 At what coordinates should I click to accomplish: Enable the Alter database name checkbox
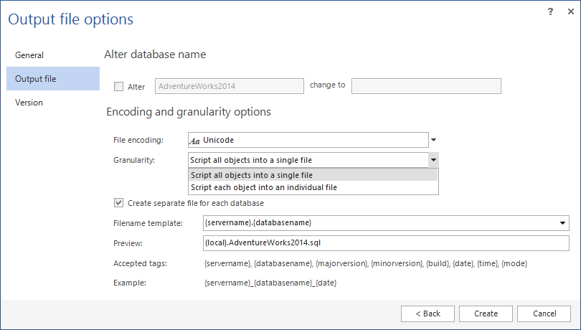[x=119, y=87]
